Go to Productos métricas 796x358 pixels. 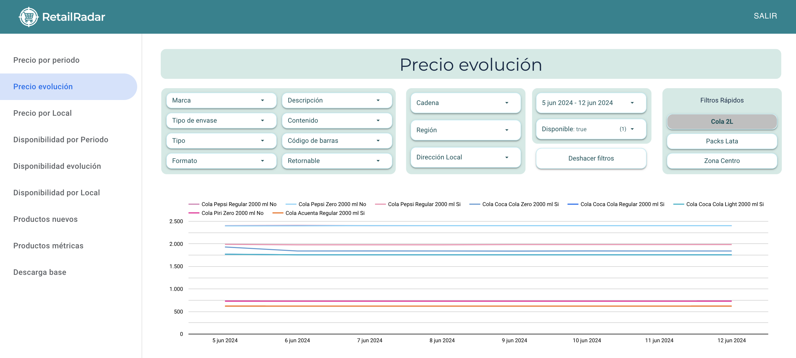pyautogui.click(x=48, y=246)
